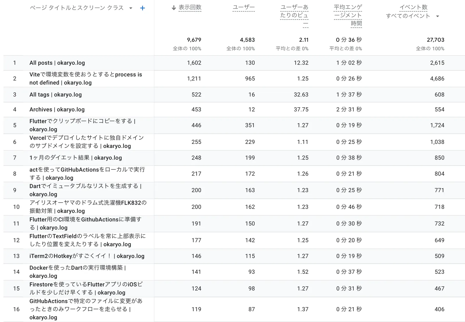Click the descending sort arrow on 表示回数
Image resolution: width=465 pixels, height=322 pixels.
pos(173,8)
